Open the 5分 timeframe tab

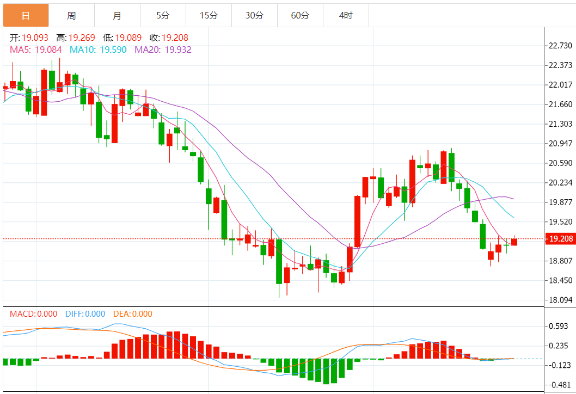pyautogui.click(x=163, y=15)
